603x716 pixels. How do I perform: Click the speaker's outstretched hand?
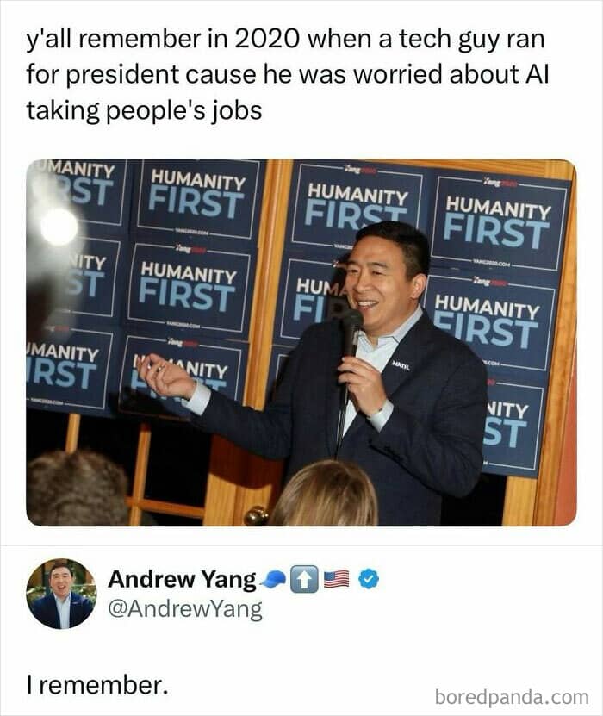tap(166, 377)
